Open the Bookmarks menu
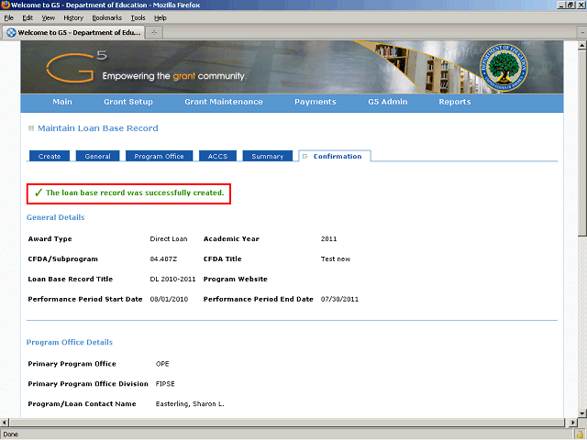The width and height of the screenshot is (587, 440). click(x=107, y=18)
